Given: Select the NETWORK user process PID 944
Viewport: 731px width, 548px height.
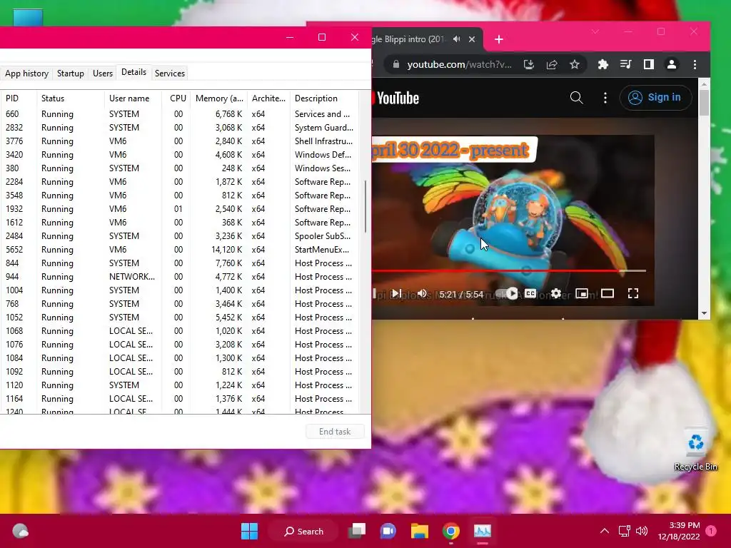Looking at the screenshot, I should point(179,276).
